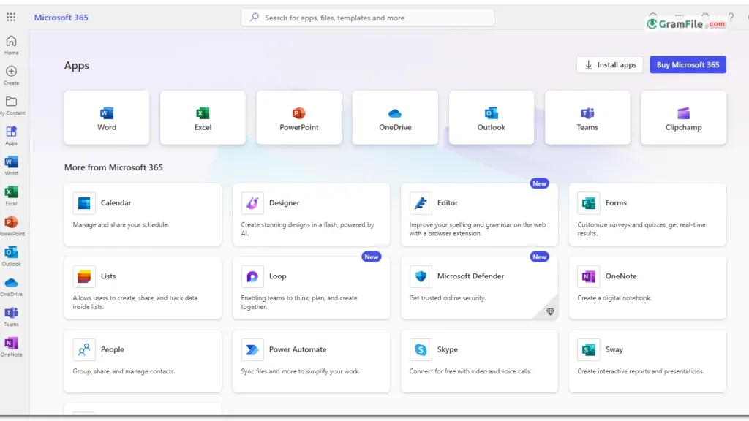This screenshot has width=749, height=421.
Task: Click the Skype app icon
Action: click(x=421, y=350)
